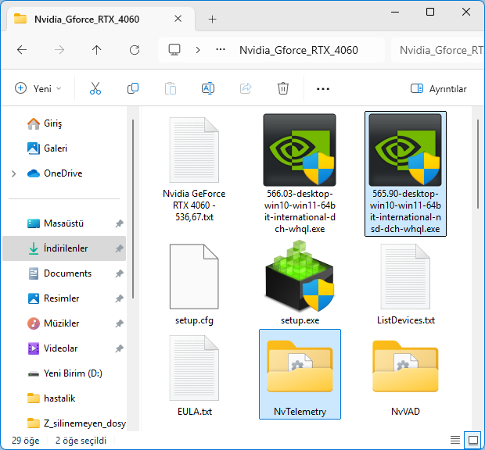Open the See more toolbar menu

click(x=322, y=89)
